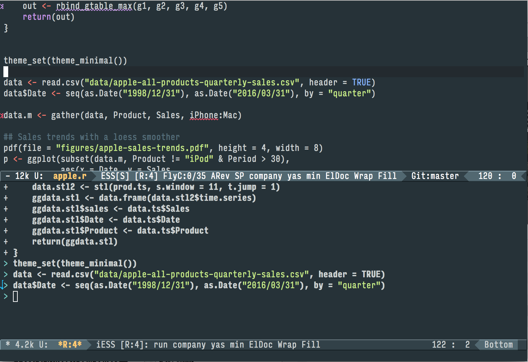Click the 120 : 0 line position indicator

tap(497, 176)
